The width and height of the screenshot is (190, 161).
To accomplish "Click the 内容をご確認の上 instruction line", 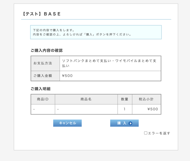I will tap(82, 34).
